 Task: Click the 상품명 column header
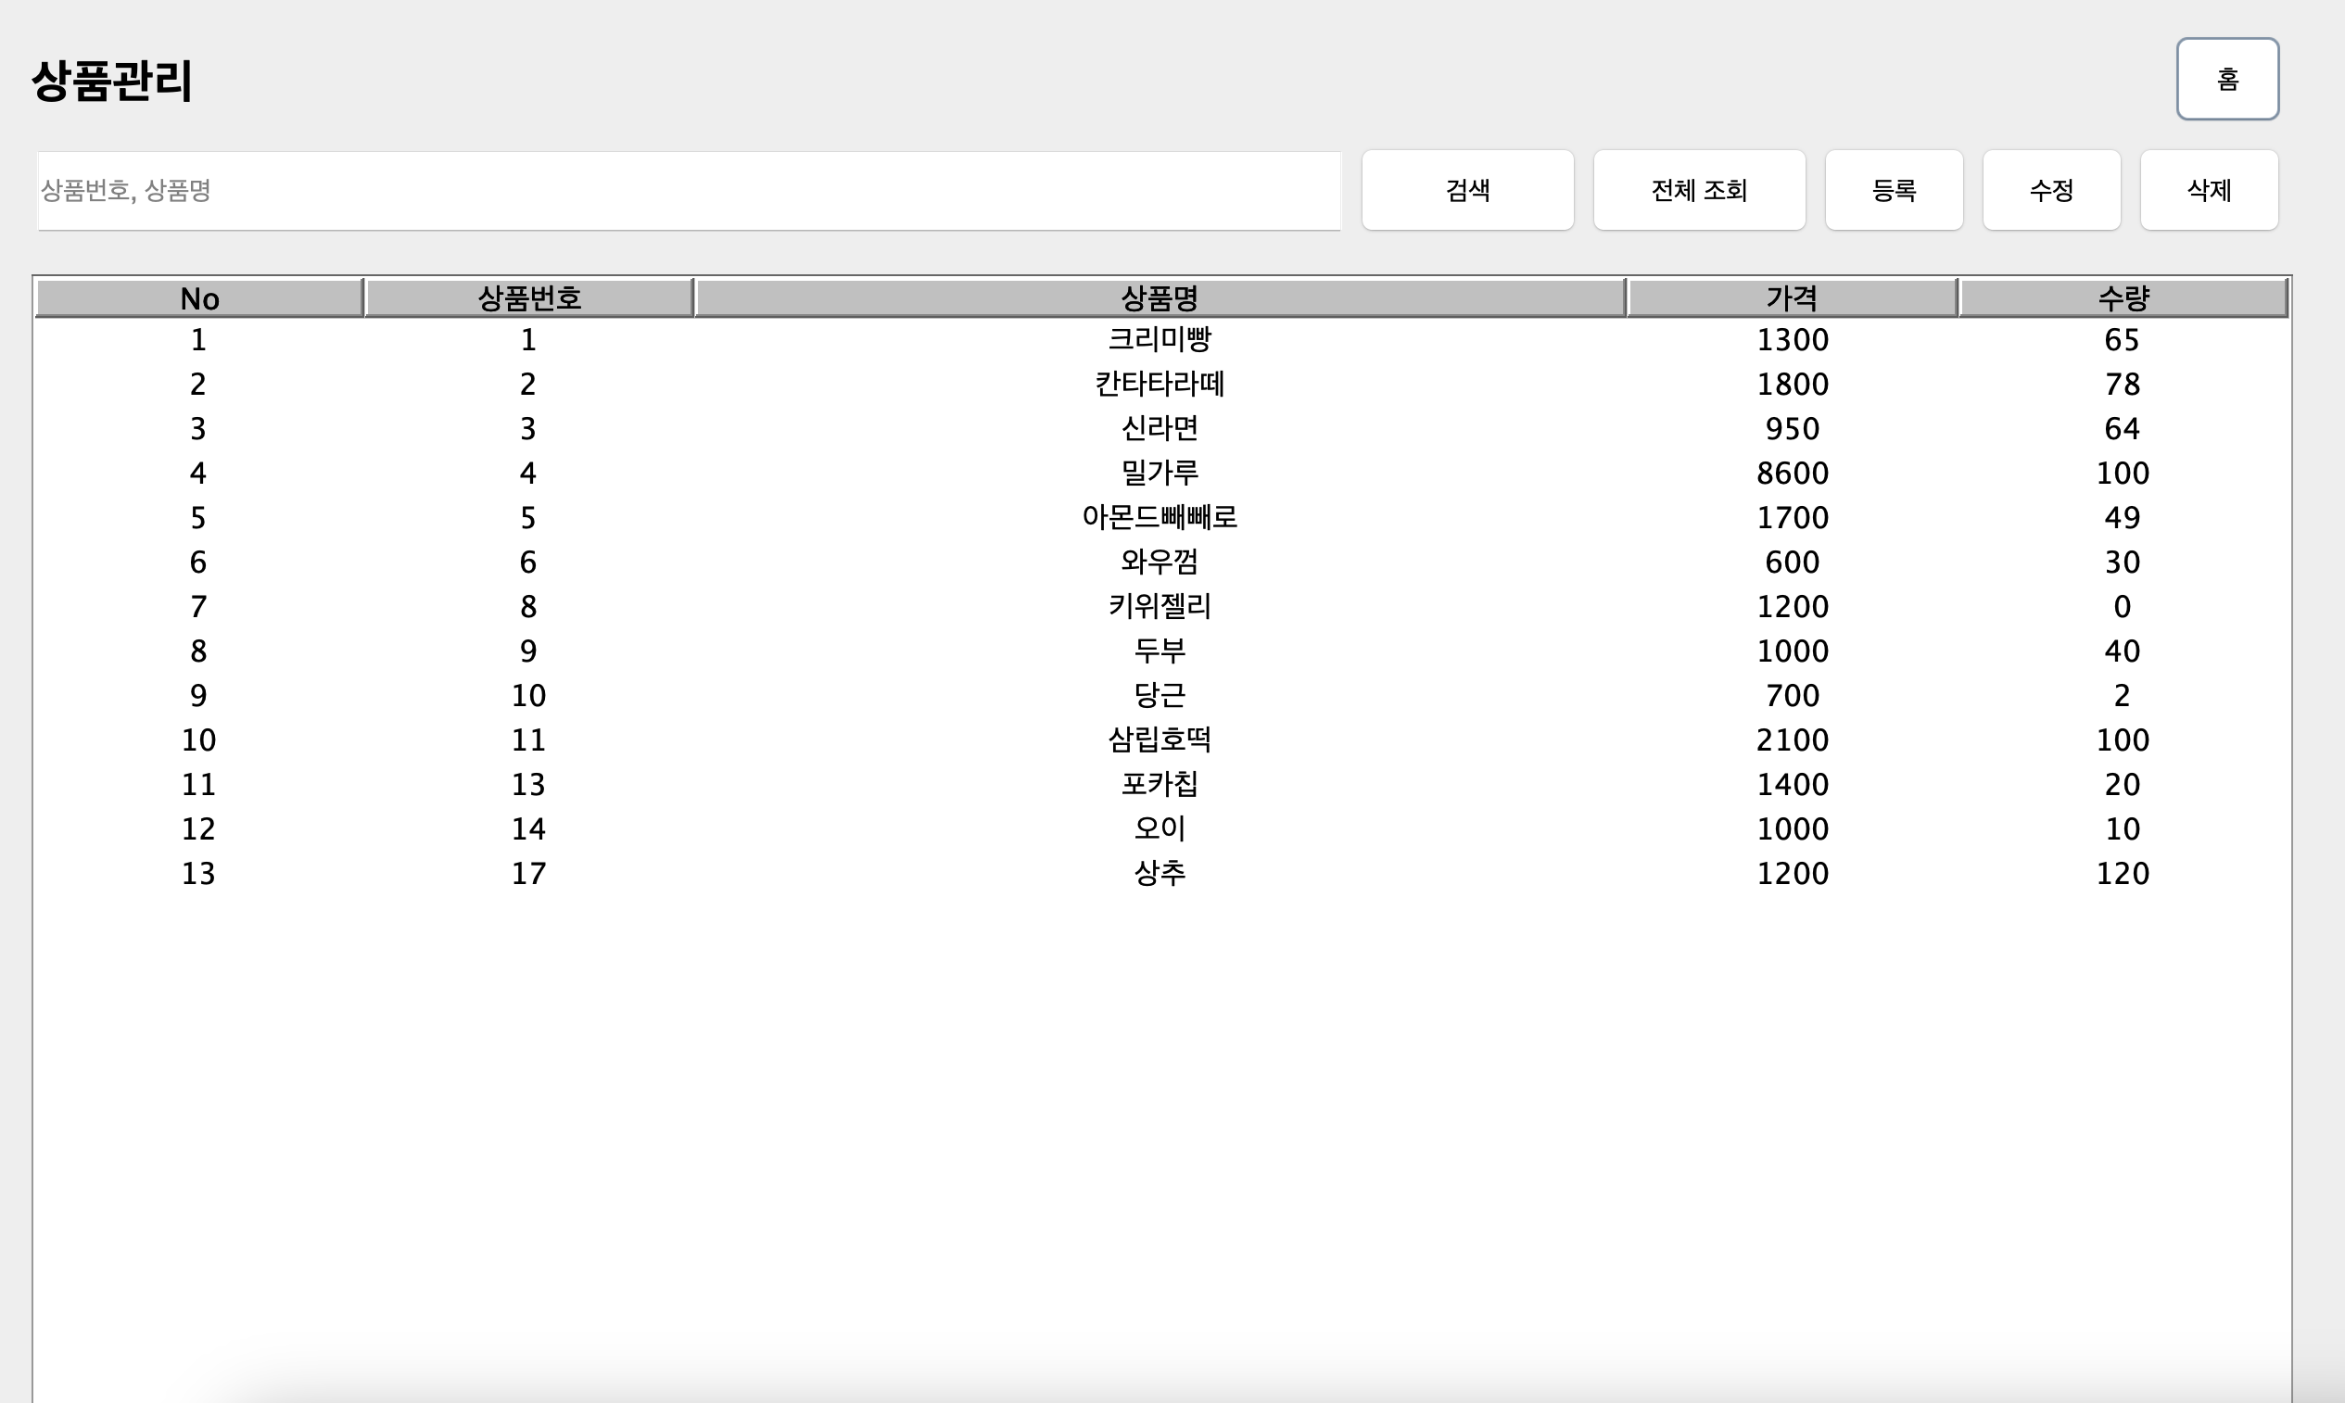(x=1160, y=298)
